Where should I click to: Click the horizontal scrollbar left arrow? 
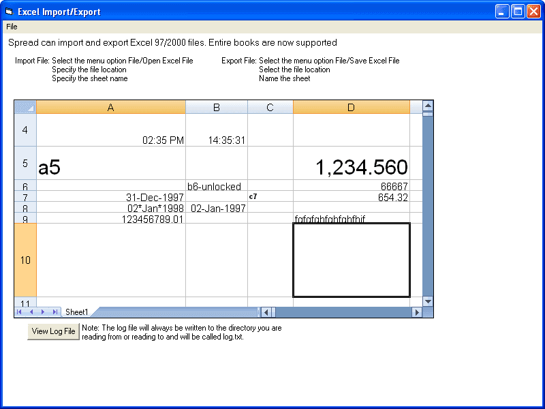click(266, 312)
